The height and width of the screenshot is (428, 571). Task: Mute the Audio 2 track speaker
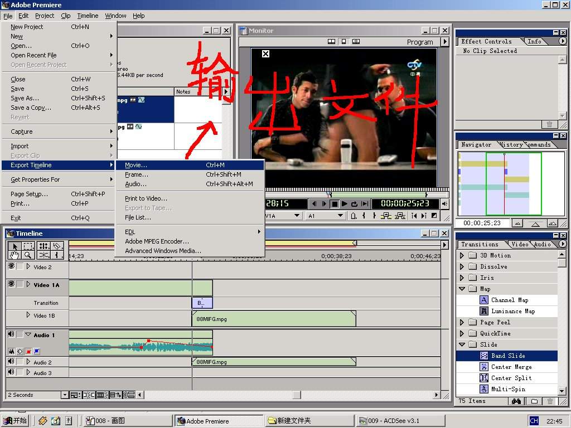11,361
